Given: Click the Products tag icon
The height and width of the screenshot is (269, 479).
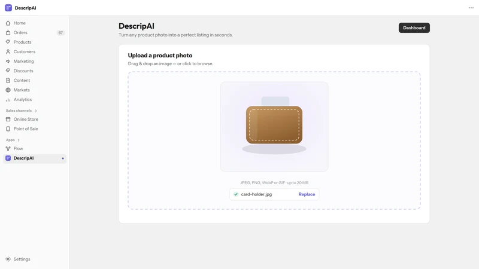Looking at the screenshot, I should click(x=8, y=42).
